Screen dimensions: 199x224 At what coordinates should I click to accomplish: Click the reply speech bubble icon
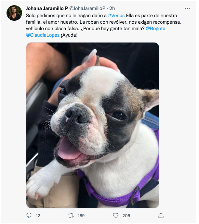pos(29,216)
